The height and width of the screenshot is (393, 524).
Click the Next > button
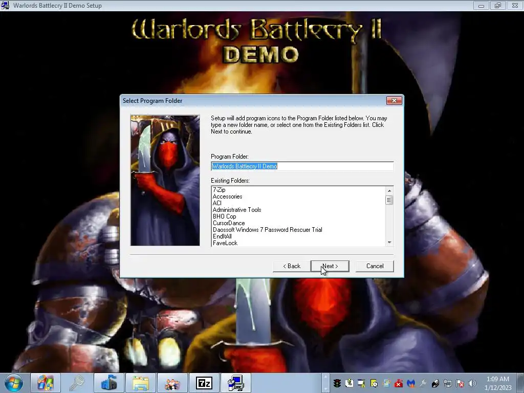pyautogui.click(x=330, y=266)
